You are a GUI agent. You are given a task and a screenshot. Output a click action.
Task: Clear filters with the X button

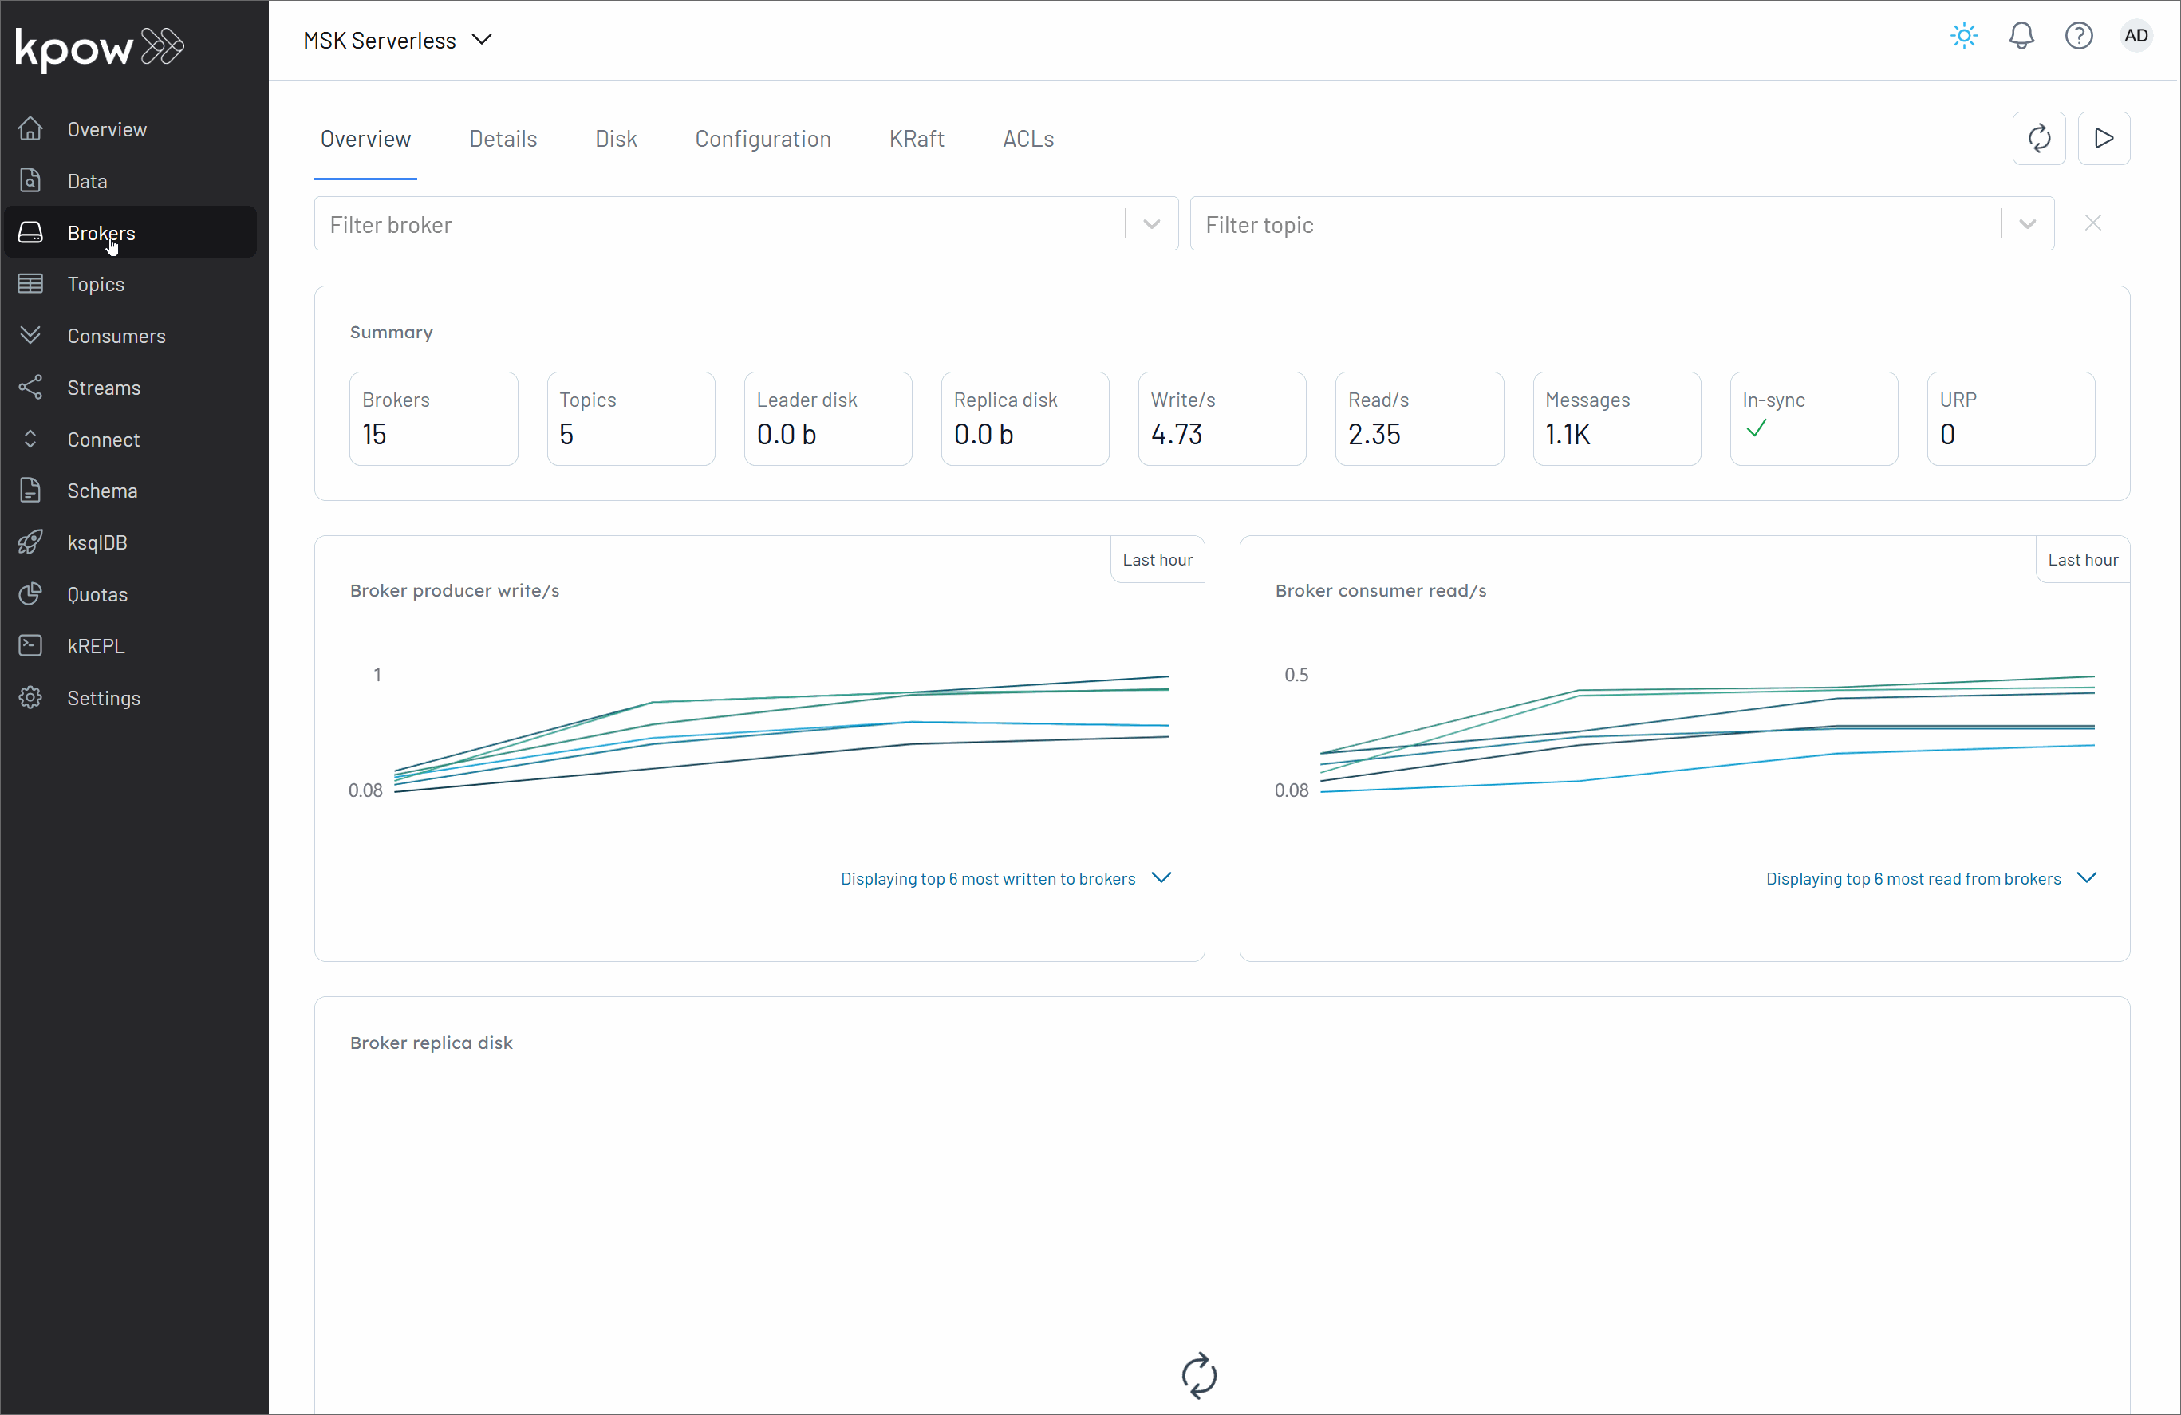[2092, 223]
